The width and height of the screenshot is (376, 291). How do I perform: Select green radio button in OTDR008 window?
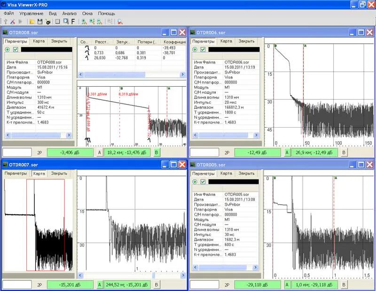[x=8, y=49]
